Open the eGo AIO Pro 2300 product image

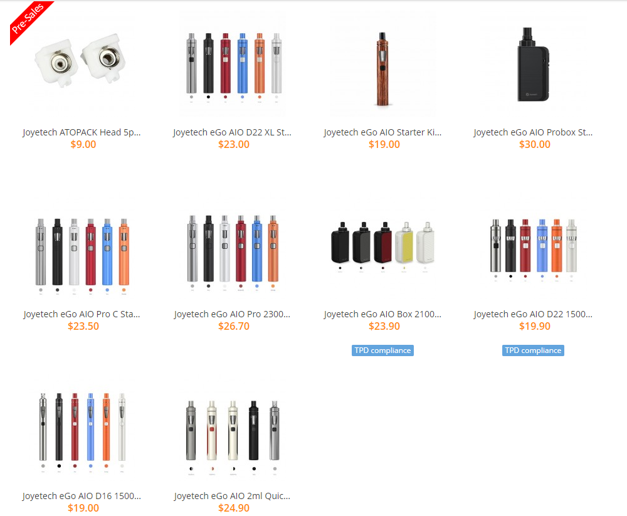pyautogui.click(x=233, y=254)
